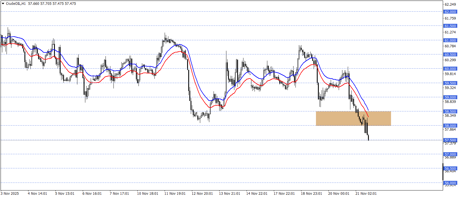This screenshot has height=197, width=459.
Task: Click the 11 Nov 19:01 time label
Action: [x=175, y=193]
